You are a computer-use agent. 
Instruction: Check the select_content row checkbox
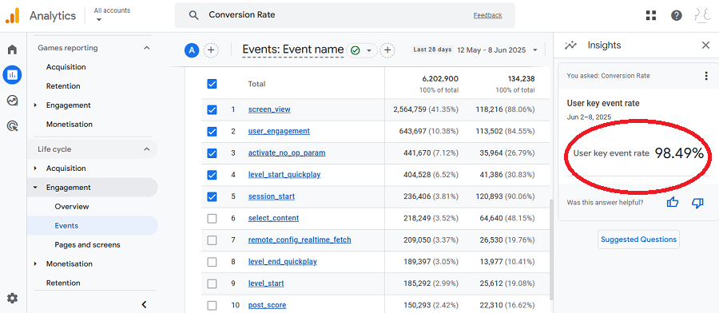click(x=212, y=219)
